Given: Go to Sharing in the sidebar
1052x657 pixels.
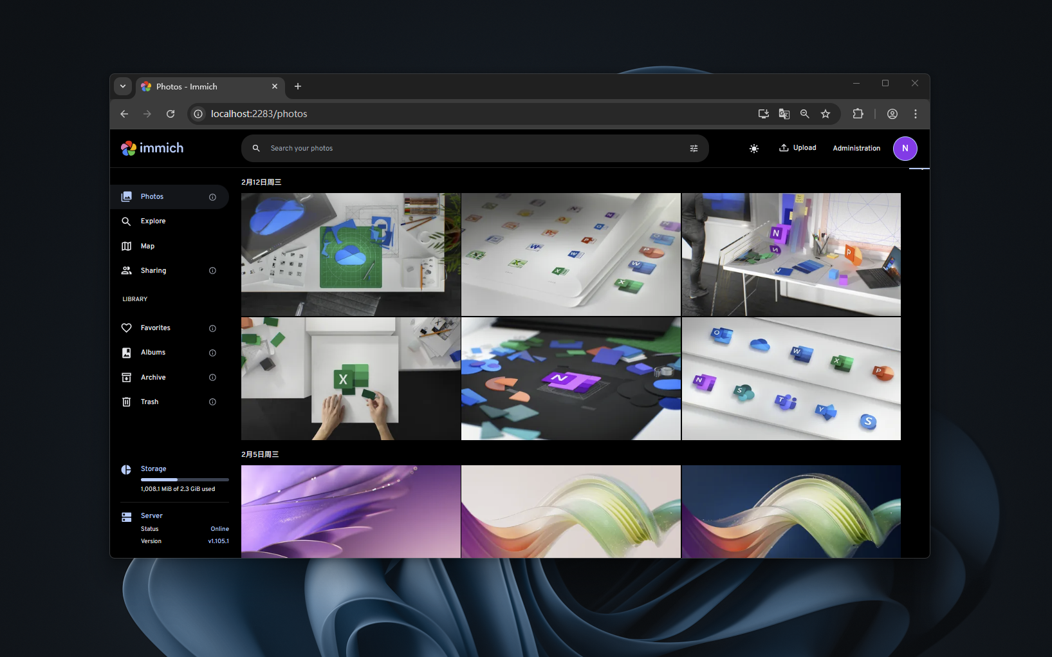Looking at the screenshot, I should pos(169,271).
